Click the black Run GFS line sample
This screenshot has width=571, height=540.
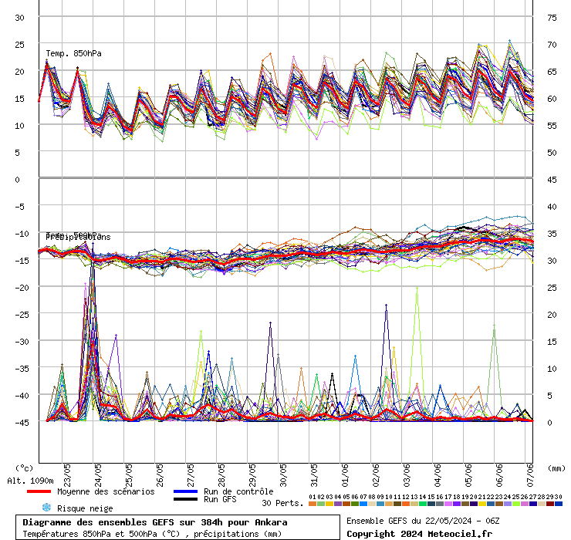click(x=185, y=499)
